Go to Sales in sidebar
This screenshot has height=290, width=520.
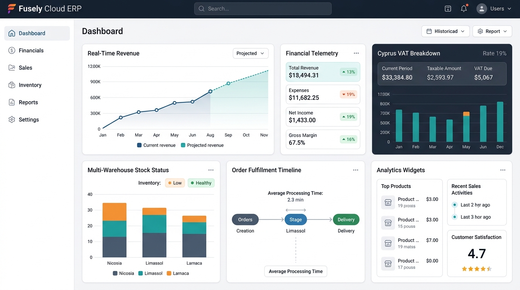37,68
